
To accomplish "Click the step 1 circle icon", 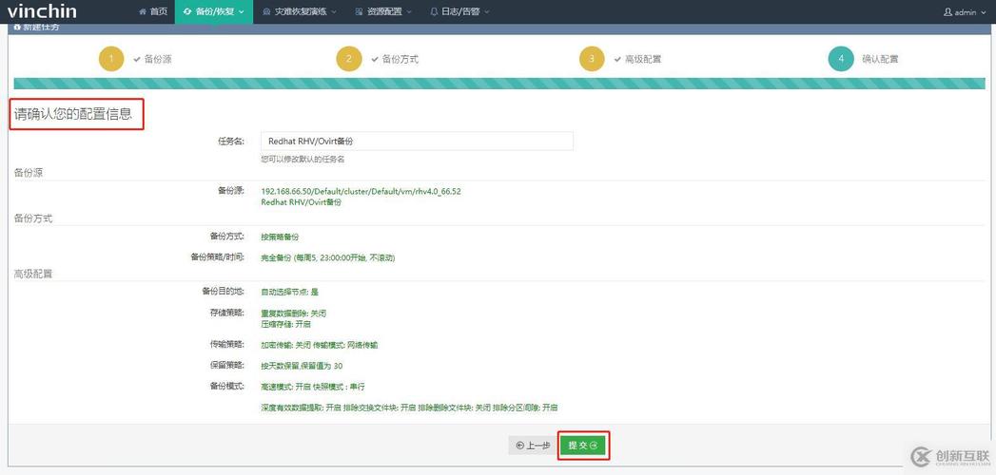I will coord(111,59).
